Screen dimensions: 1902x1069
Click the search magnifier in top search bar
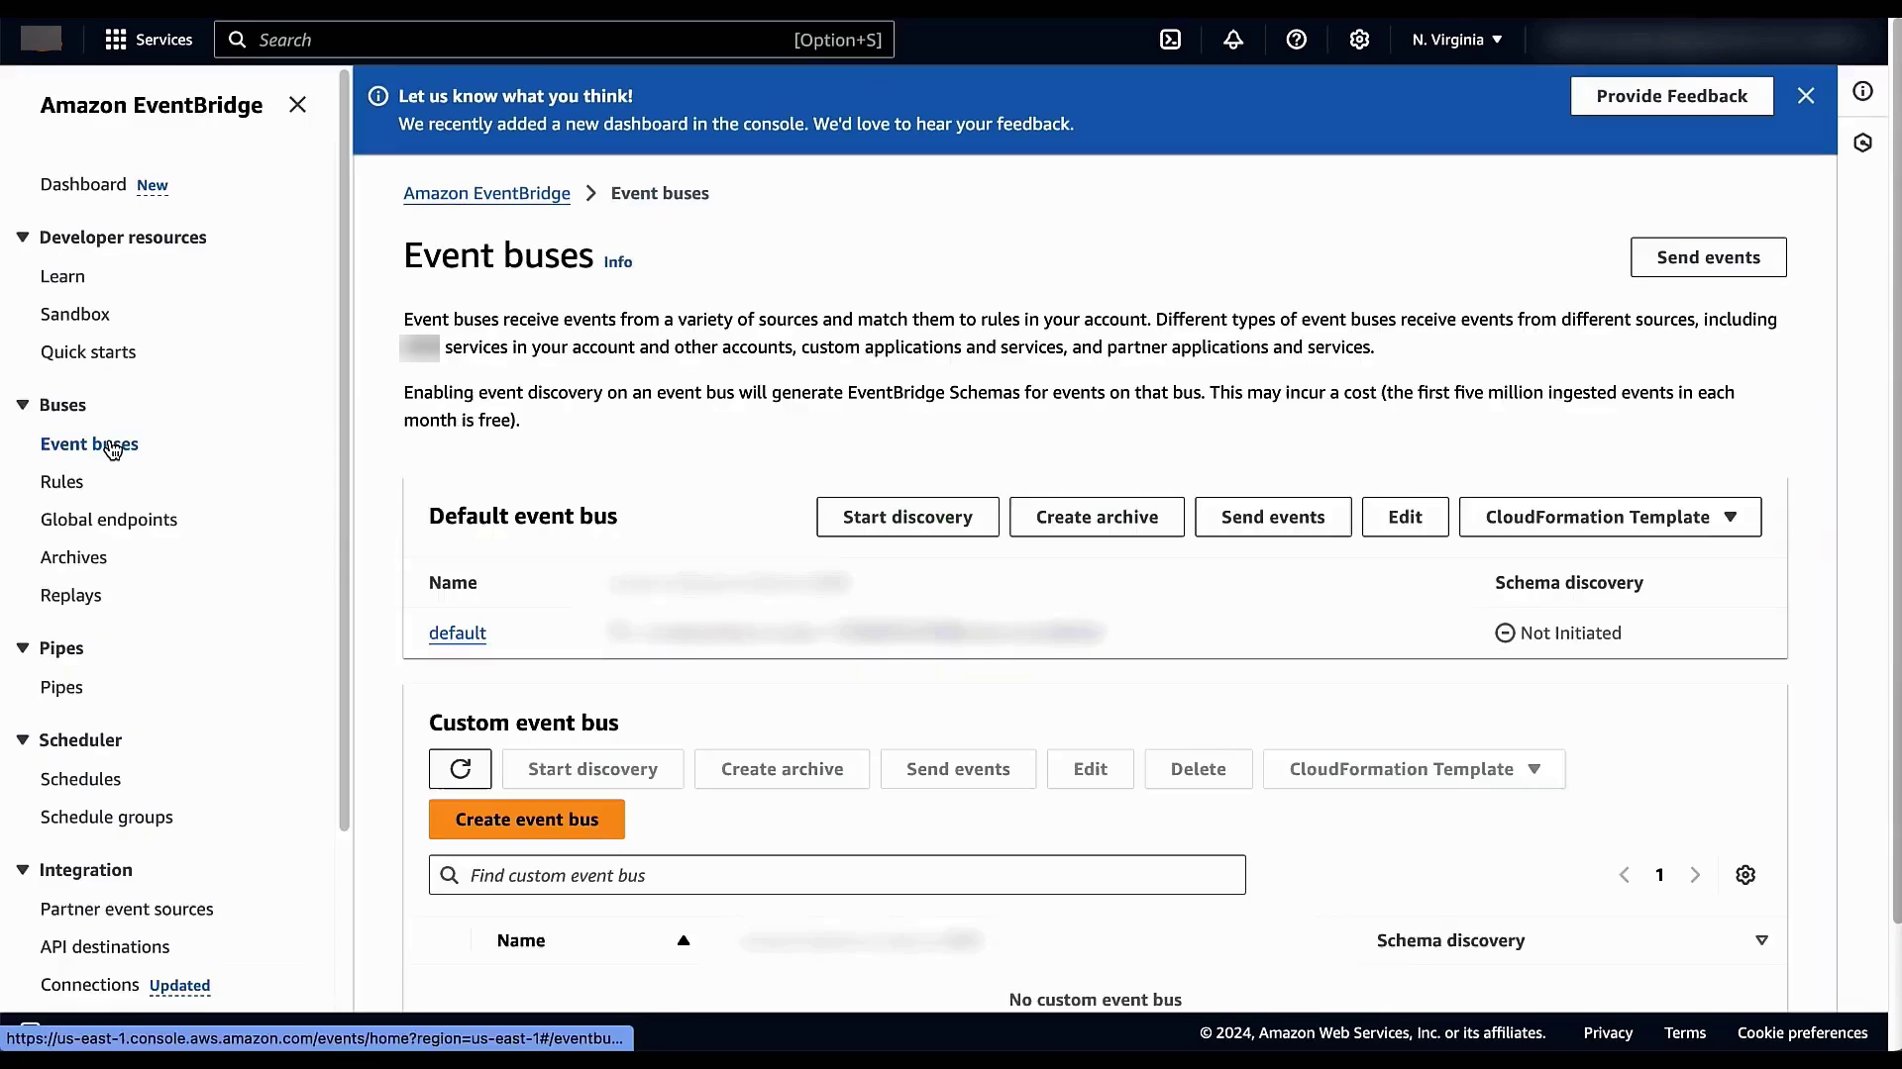click(x=237, y=40)
